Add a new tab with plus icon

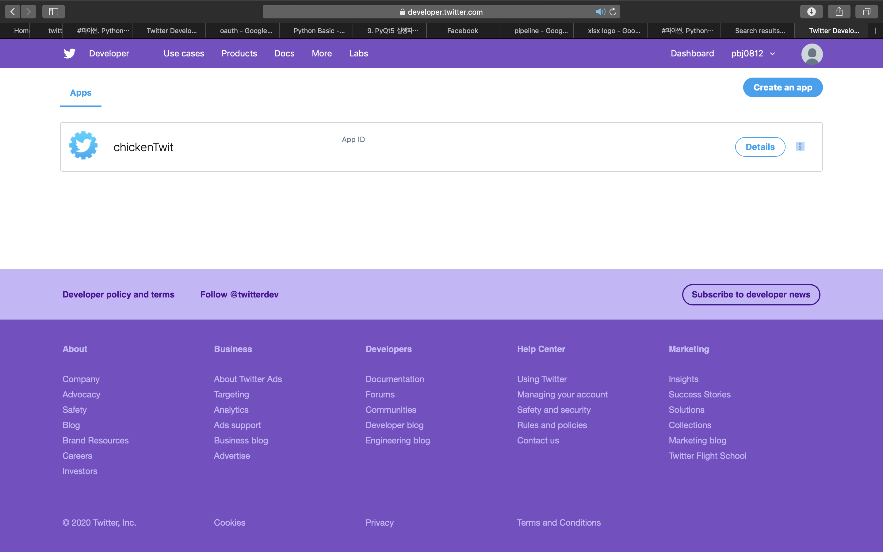click(x=875, y=31)
